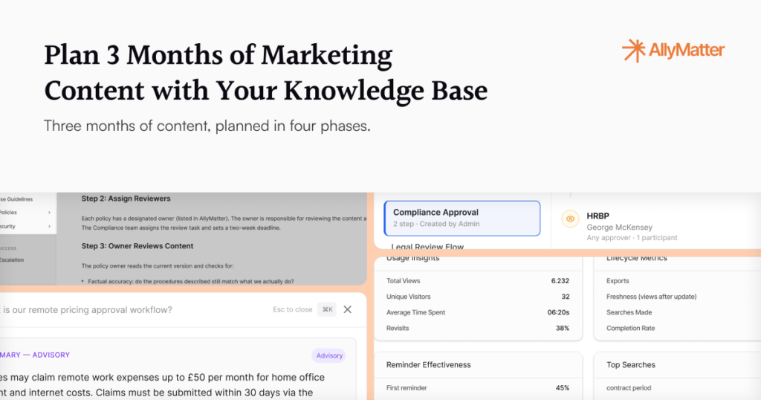
Task: Click the Top Searches card title
Action: (631, 365)
